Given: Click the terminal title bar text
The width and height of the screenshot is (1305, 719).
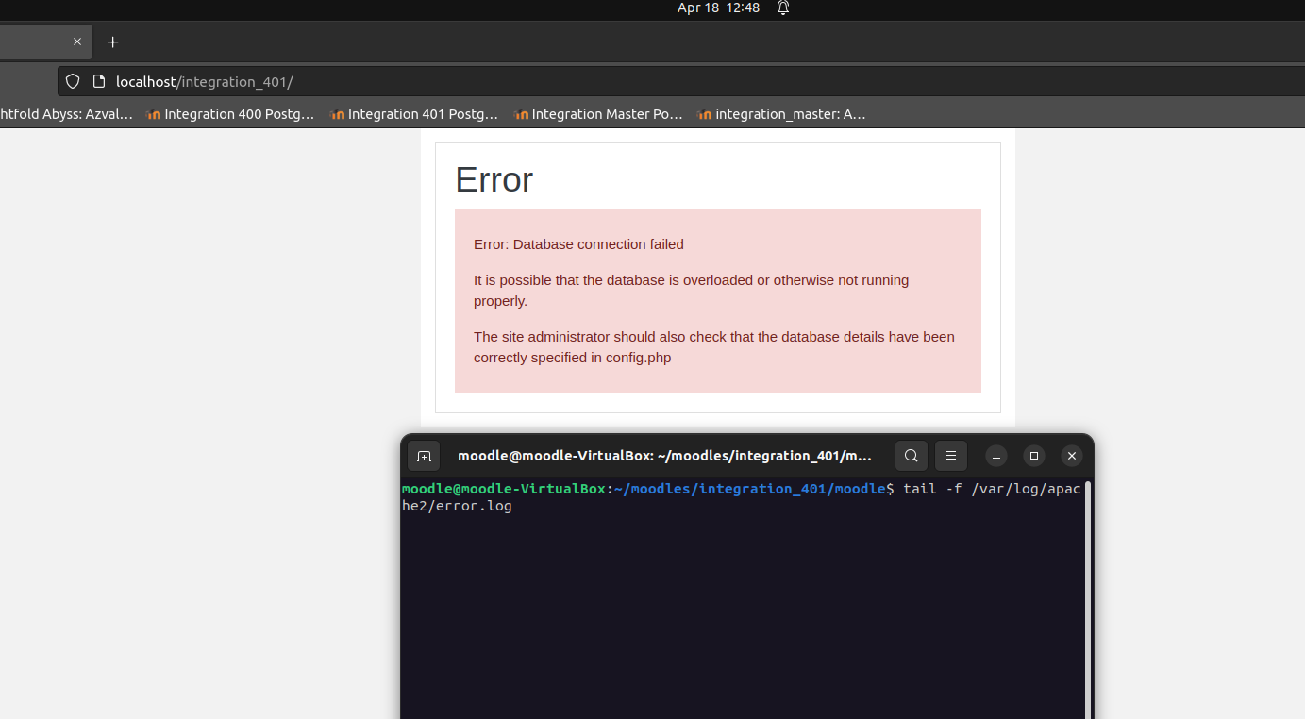Looking at the screenshot, I should tap(664, 456).
